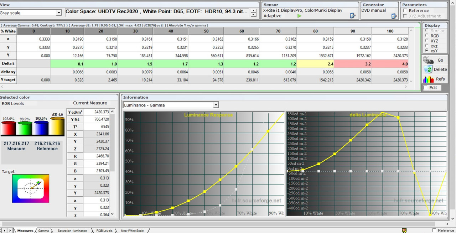Viewport: 456px width, 233px height.
Task: Open generator configuration icon beside DVD manual
Action: point(394,16)
